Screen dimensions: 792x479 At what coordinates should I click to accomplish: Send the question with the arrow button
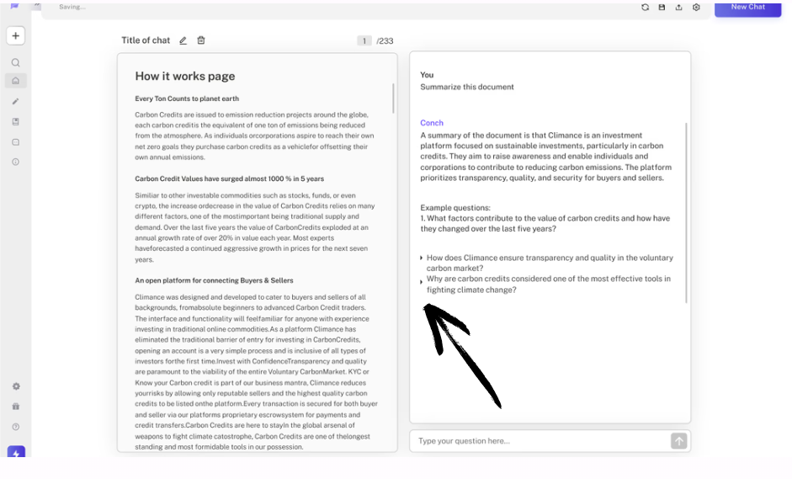tap(679, 441)
